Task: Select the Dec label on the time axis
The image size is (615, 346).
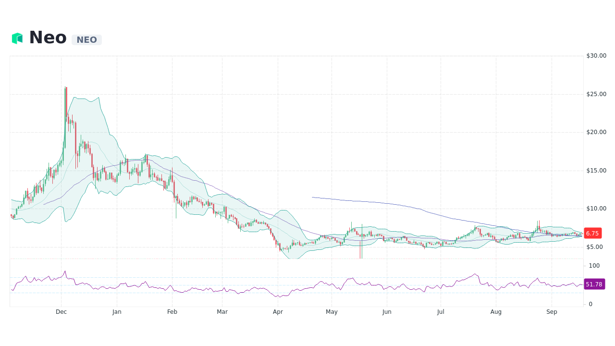Action: [61, 311]
